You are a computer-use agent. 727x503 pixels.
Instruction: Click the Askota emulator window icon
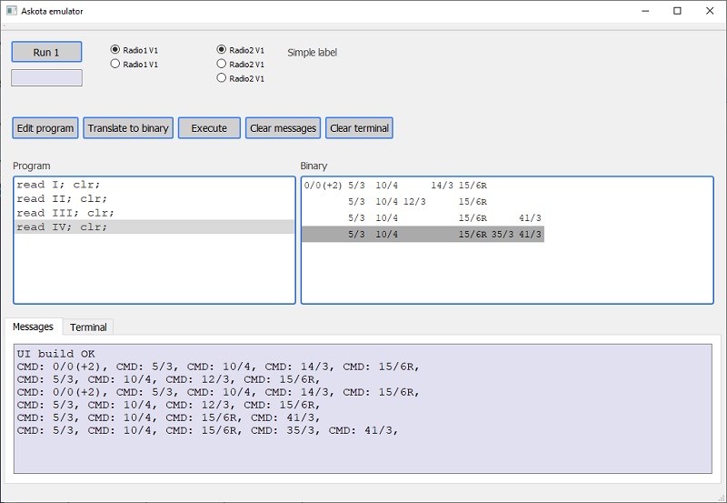[x=12, y=11]
